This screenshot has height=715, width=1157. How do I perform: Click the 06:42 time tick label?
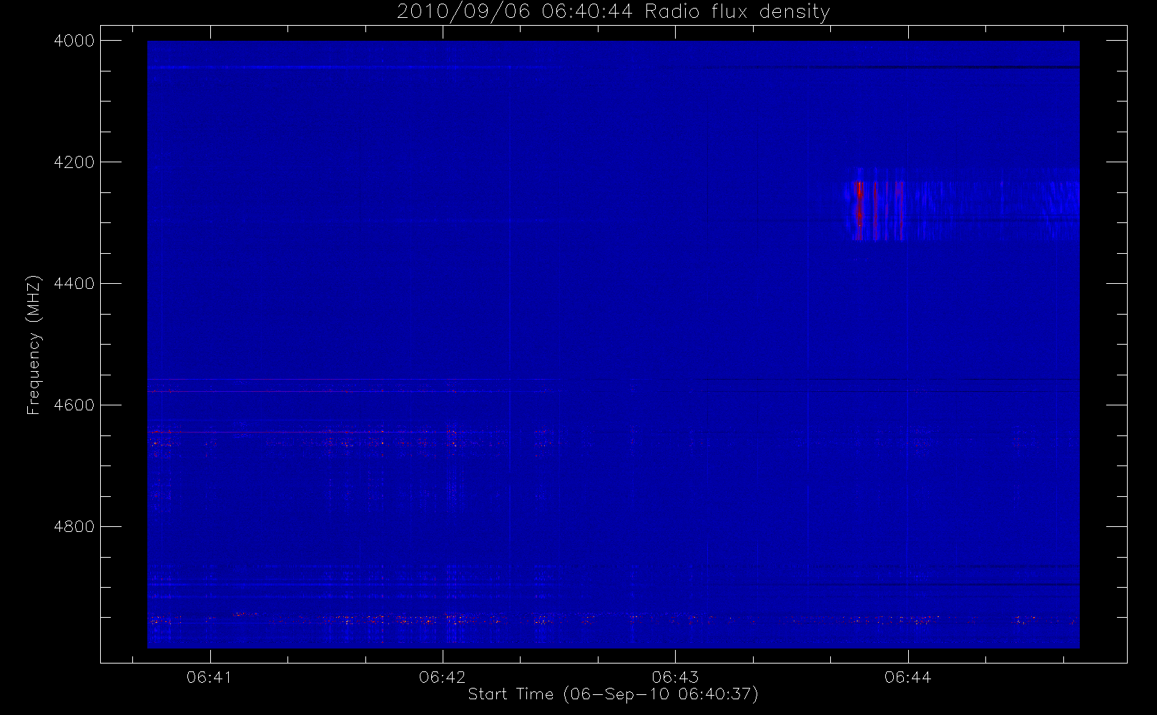point(443,677)
